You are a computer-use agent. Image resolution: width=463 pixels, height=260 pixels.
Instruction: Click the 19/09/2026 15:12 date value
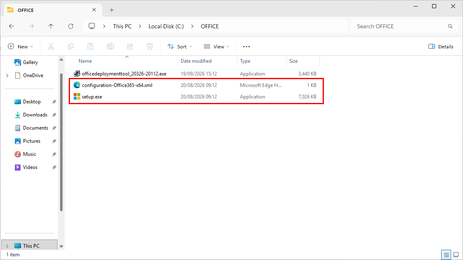(199, 73)
